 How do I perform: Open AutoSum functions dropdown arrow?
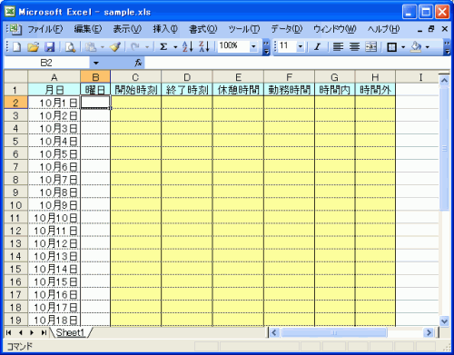pos(175,47)
